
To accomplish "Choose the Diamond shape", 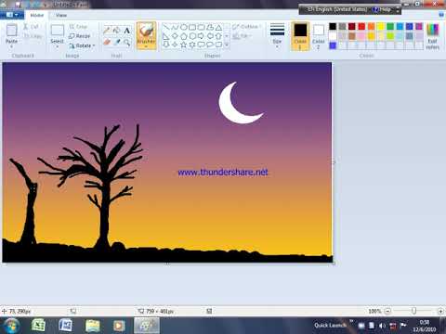I will pyautogui.click(x=175, y=36).
